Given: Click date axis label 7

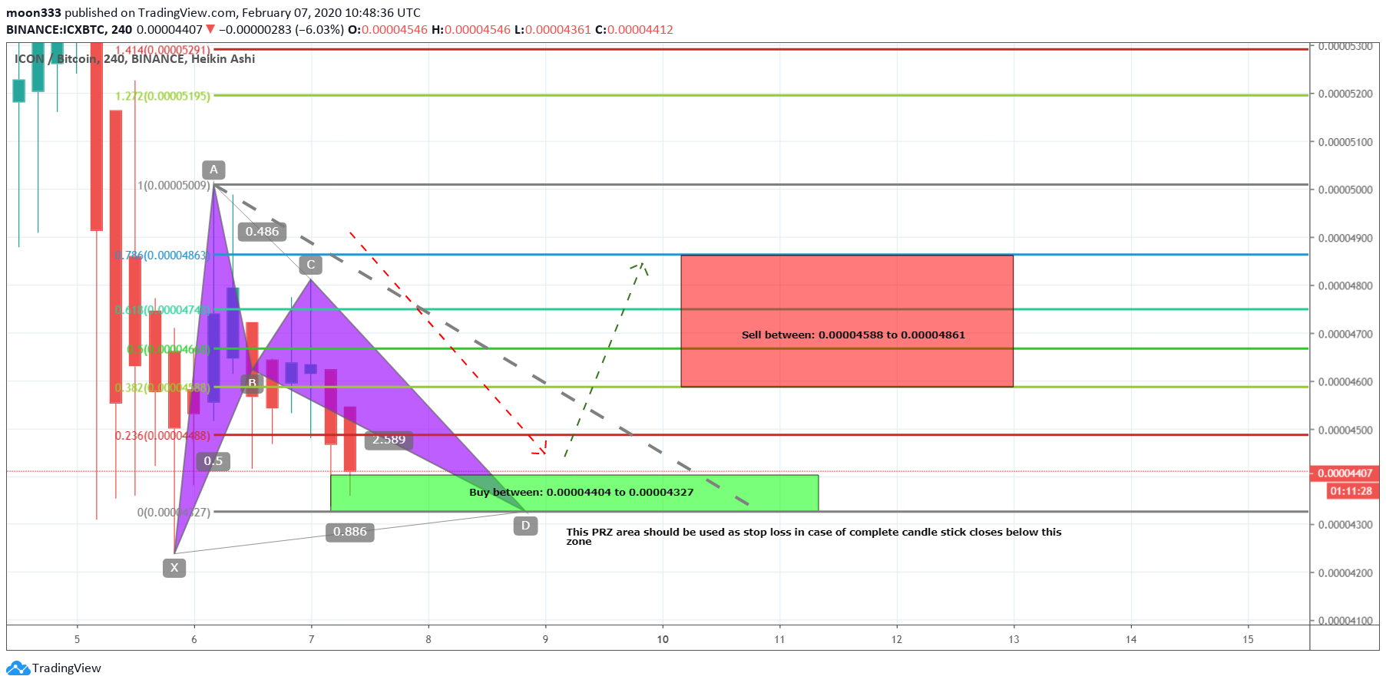Looking at the screenshot, I should pyautogui.click(x=311, y=639).
